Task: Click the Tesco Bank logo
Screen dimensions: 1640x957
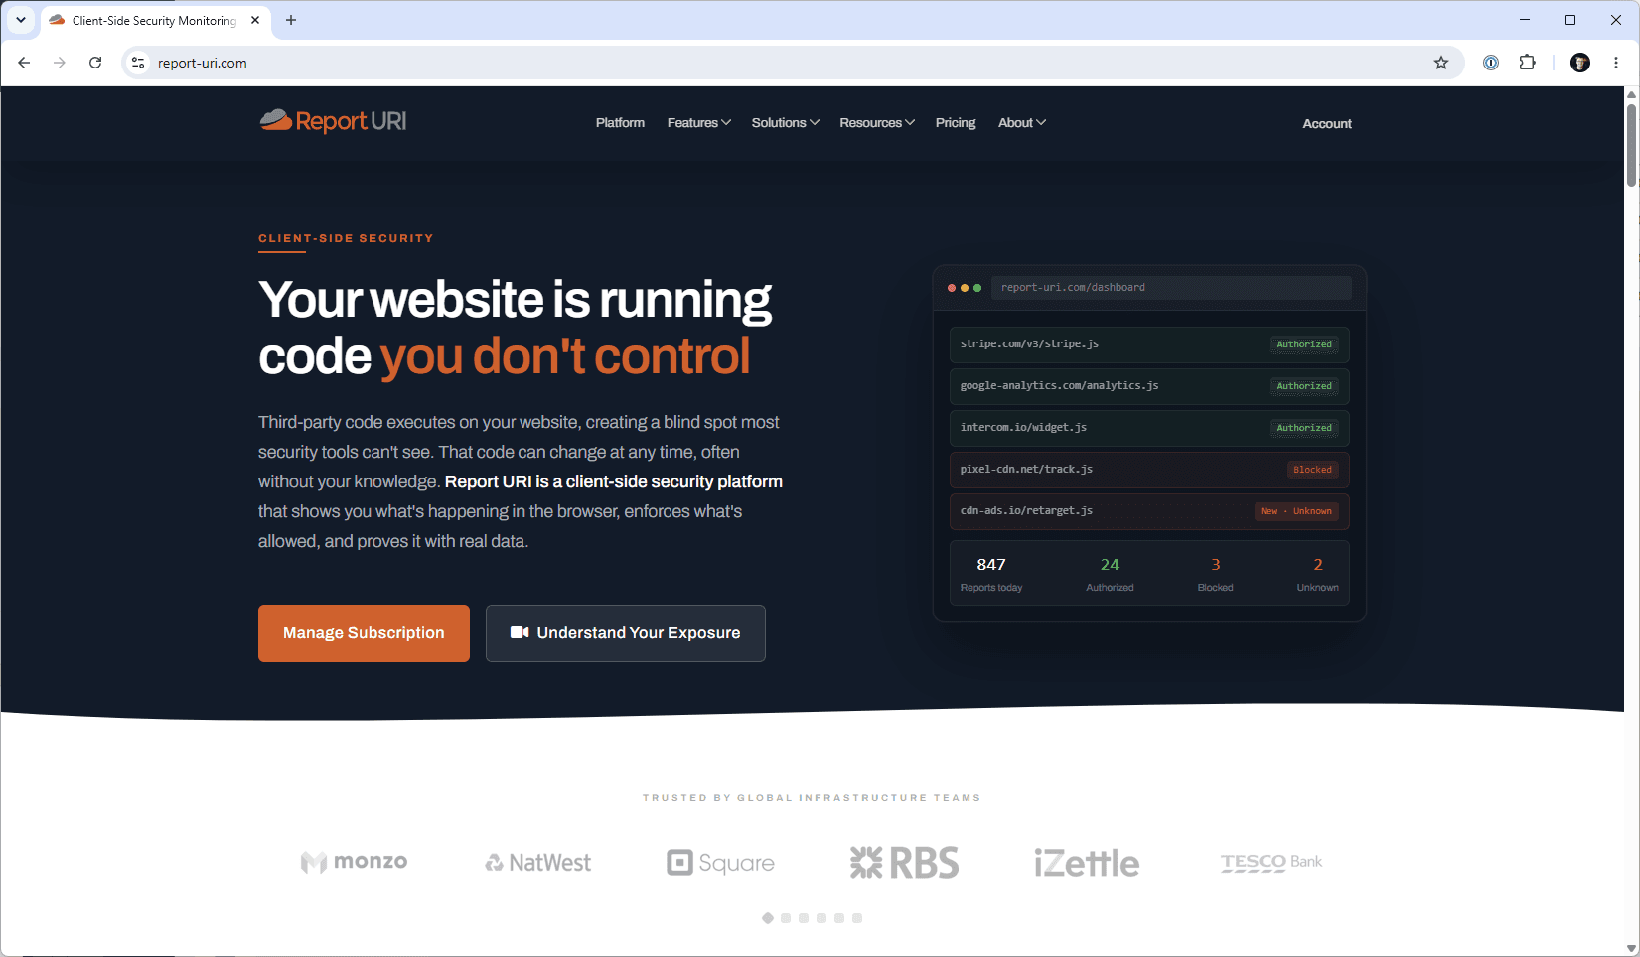Action: (x=1271, y=862)
